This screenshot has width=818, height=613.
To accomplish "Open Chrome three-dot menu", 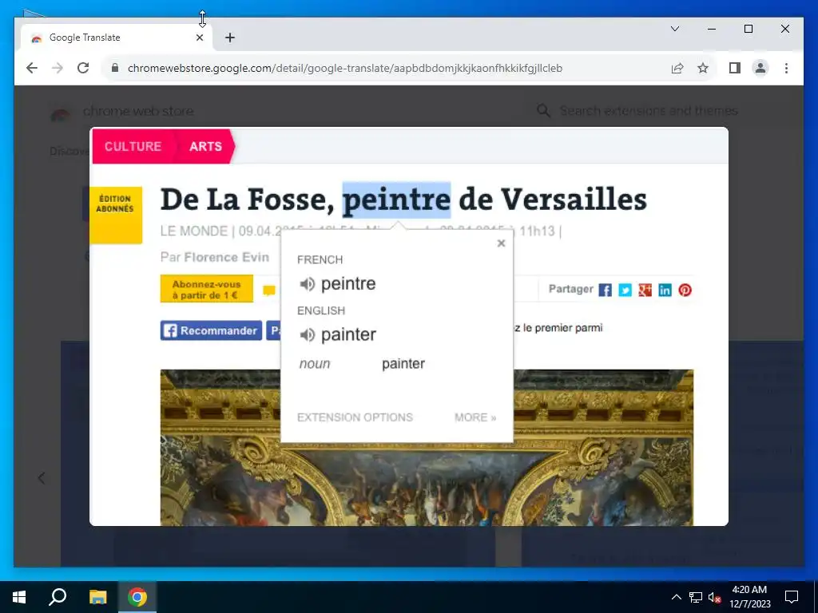I will pos(786,69).
